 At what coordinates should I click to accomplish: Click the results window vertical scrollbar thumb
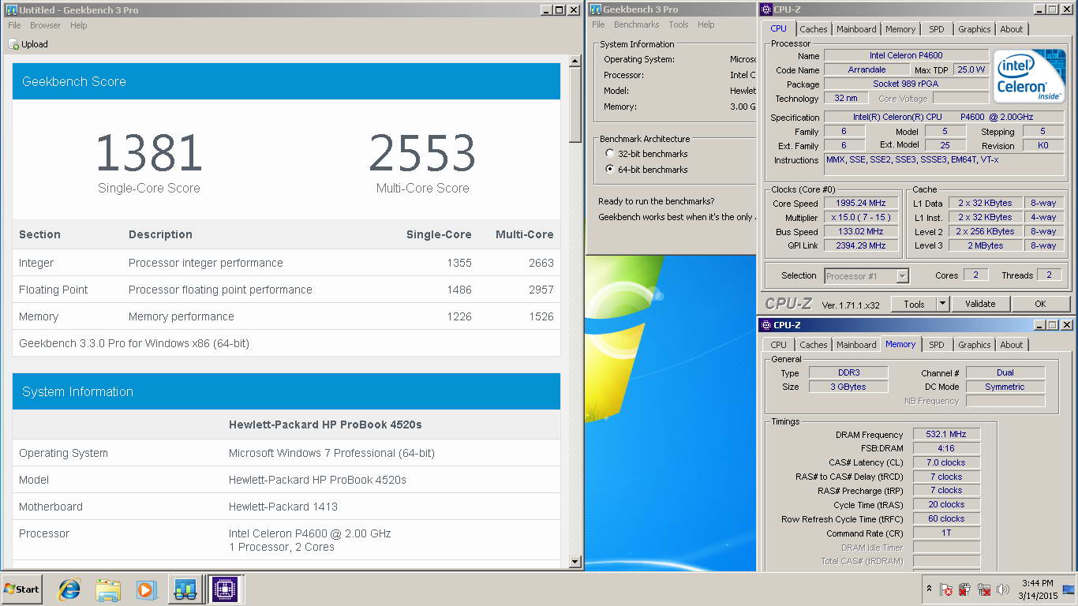[x=575, y=106]
